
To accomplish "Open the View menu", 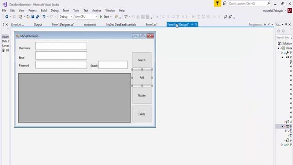I will click(x=22, y=11).
